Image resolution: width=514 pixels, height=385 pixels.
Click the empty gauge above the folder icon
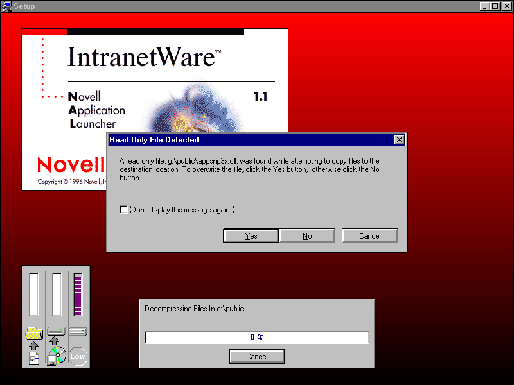(34, 295)
